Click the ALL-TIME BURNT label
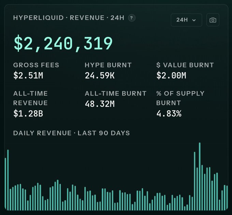 click(x=116, y=94)
